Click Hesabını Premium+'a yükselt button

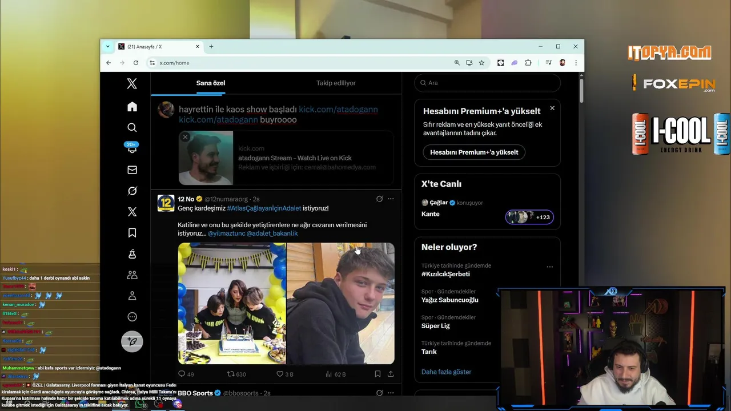click(474, 152)
